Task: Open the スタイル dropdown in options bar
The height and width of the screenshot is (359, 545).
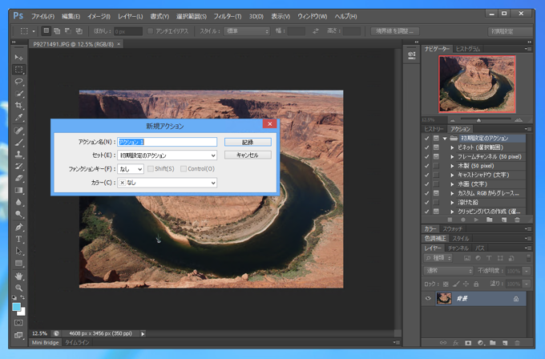Action: click(247, 31)
